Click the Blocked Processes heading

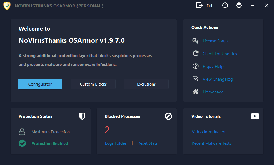(x=122, y=116)
